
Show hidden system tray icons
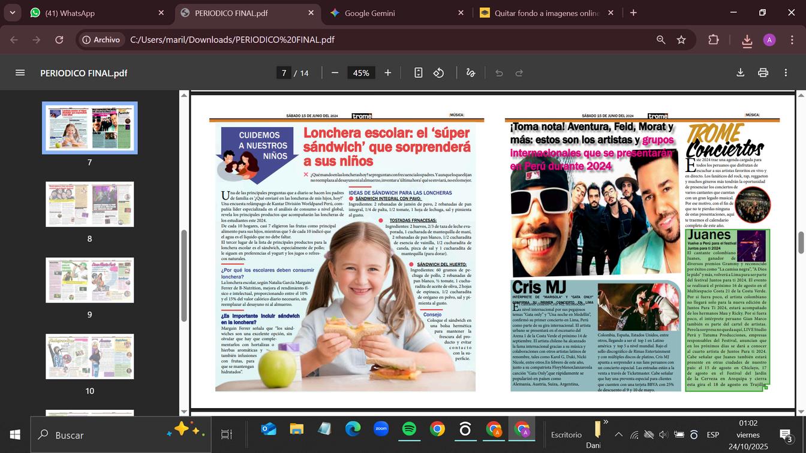(619, 434)
